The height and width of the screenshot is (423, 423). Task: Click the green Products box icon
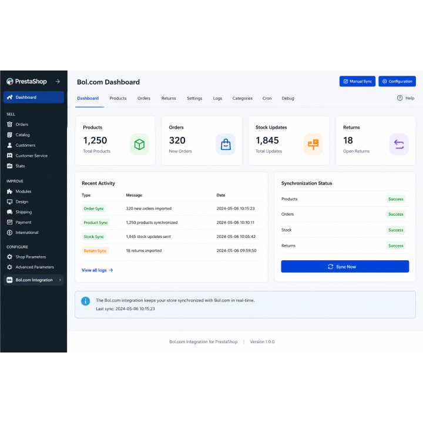click(x=139, y=145)
